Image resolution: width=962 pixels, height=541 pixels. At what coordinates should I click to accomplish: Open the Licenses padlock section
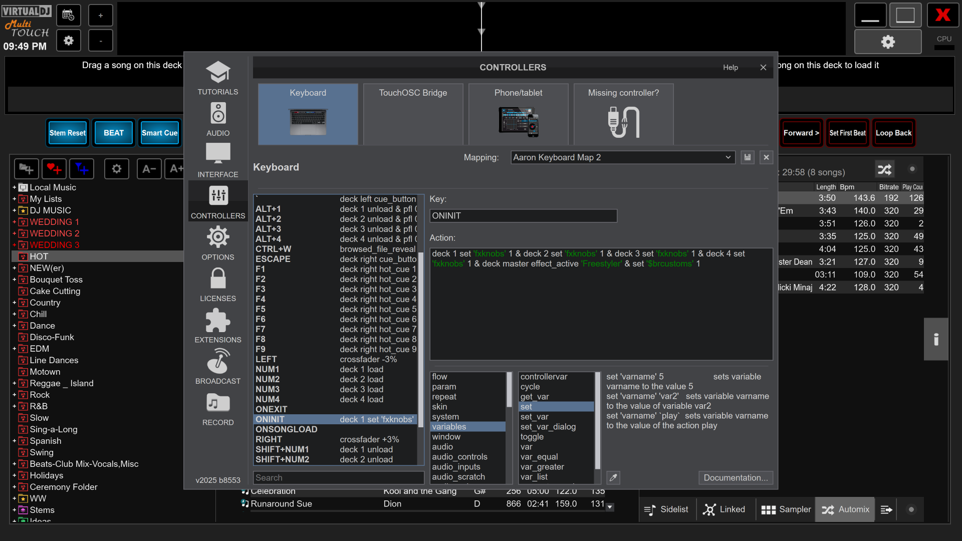click(217, 285)
